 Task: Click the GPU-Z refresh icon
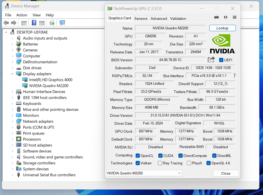point(225,17)
